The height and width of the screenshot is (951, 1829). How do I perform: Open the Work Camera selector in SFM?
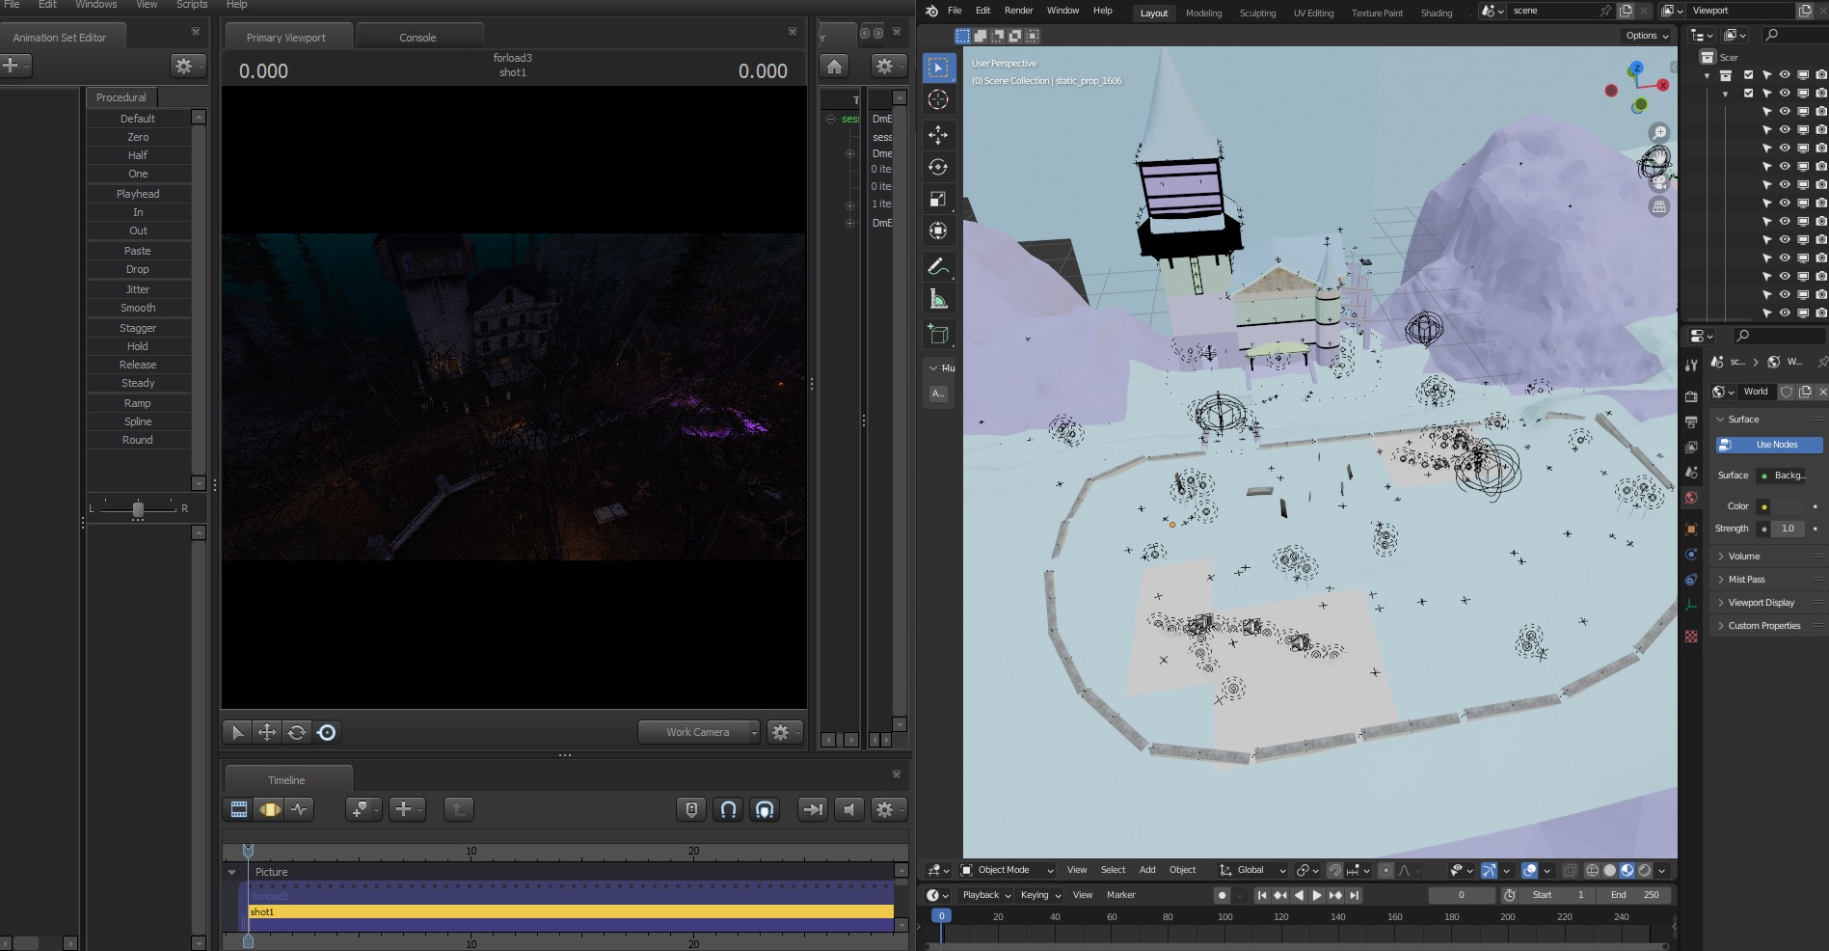click(x=699, y=732)
